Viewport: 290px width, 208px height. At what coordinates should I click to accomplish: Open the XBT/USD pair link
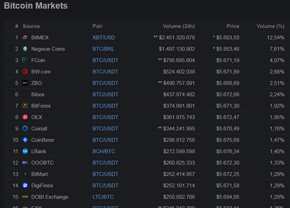tap(104, 37)
